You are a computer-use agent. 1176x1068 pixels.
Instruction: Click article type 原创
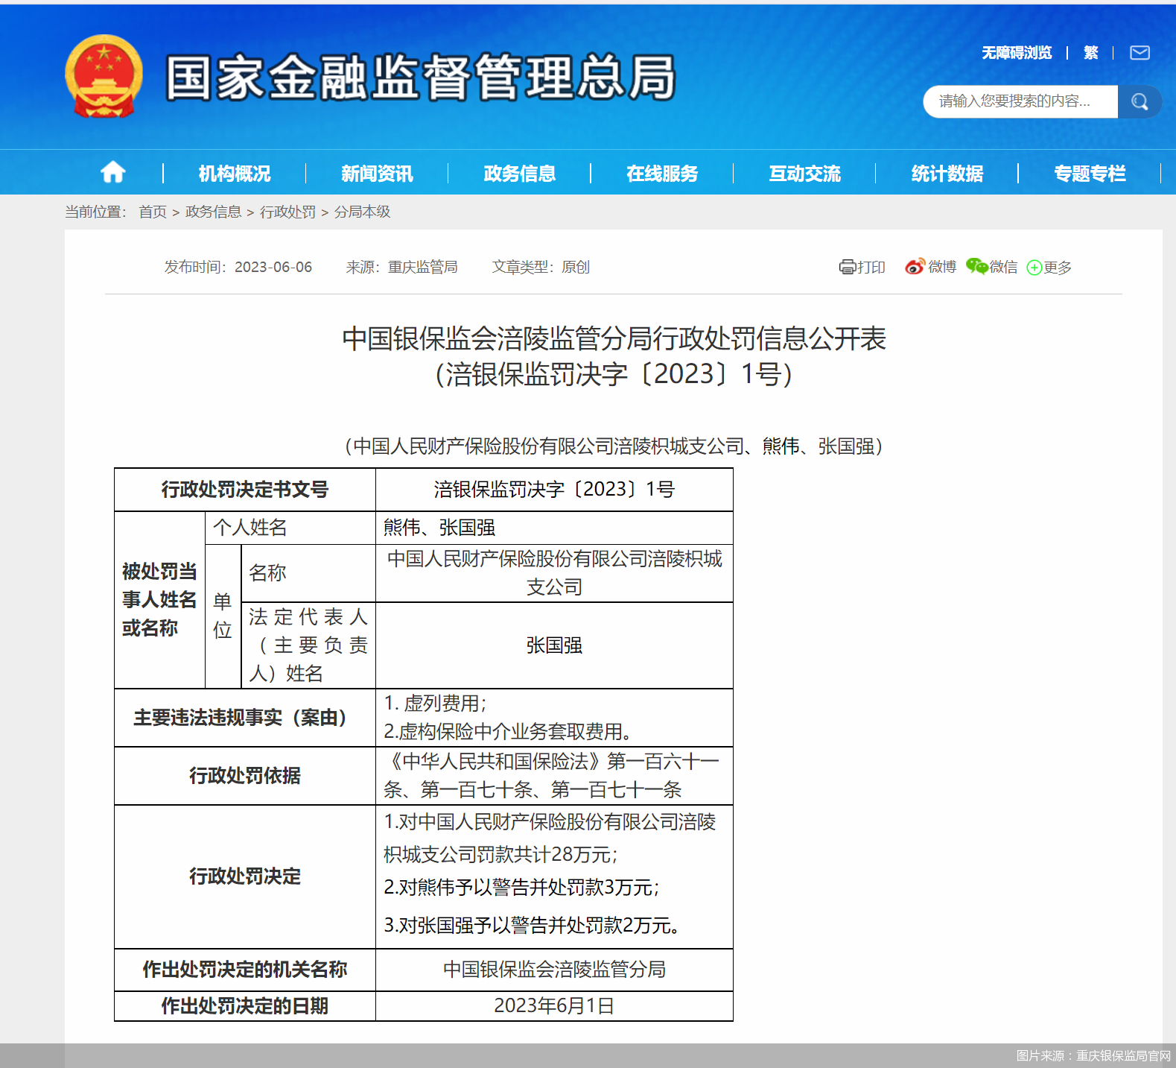pyautogui.click(x=576, y=267)
